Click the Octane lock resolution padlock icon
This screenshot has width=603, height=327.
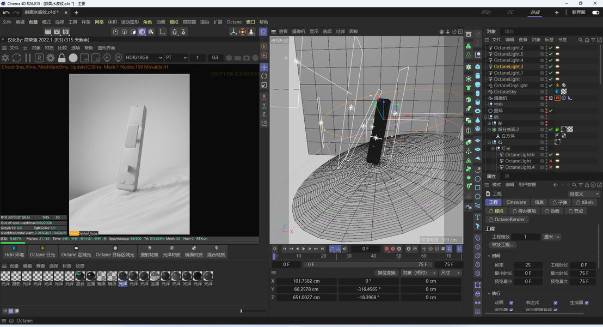pos(61,58)
